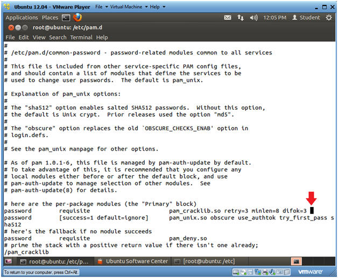Viewport: 338px width, 278px height.
Task: Click 'OBSCURE_CHECKS_ENAB' in the comment text
Action: pyautogui.click(x=178, y=129)
